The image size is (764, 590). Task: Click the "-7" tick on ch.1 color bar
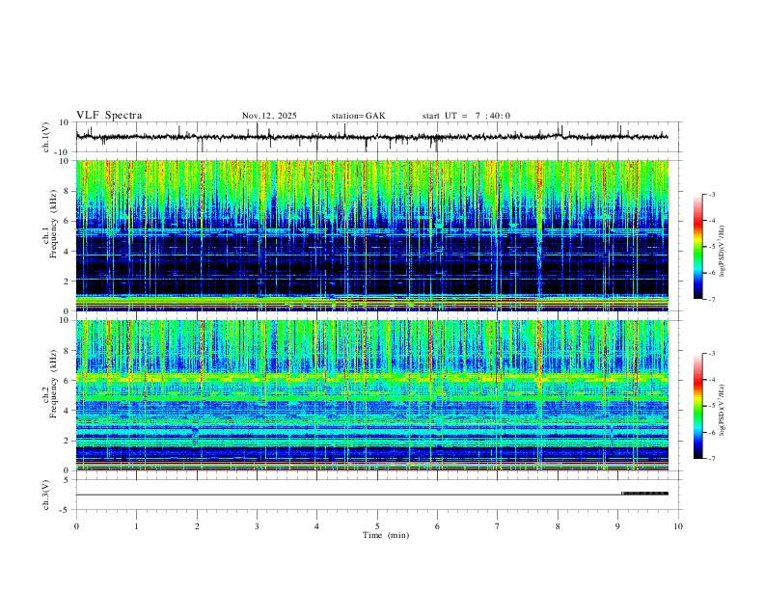click(712, 299)
